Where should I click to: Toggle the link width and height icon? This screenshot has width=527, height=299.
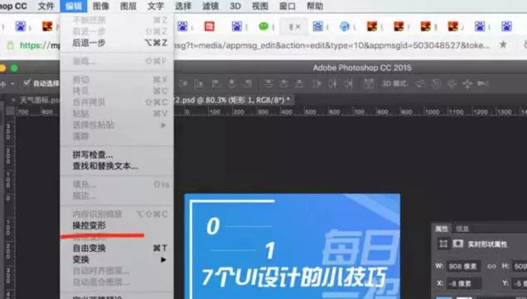pyautogui.click(x=491, y=267)
